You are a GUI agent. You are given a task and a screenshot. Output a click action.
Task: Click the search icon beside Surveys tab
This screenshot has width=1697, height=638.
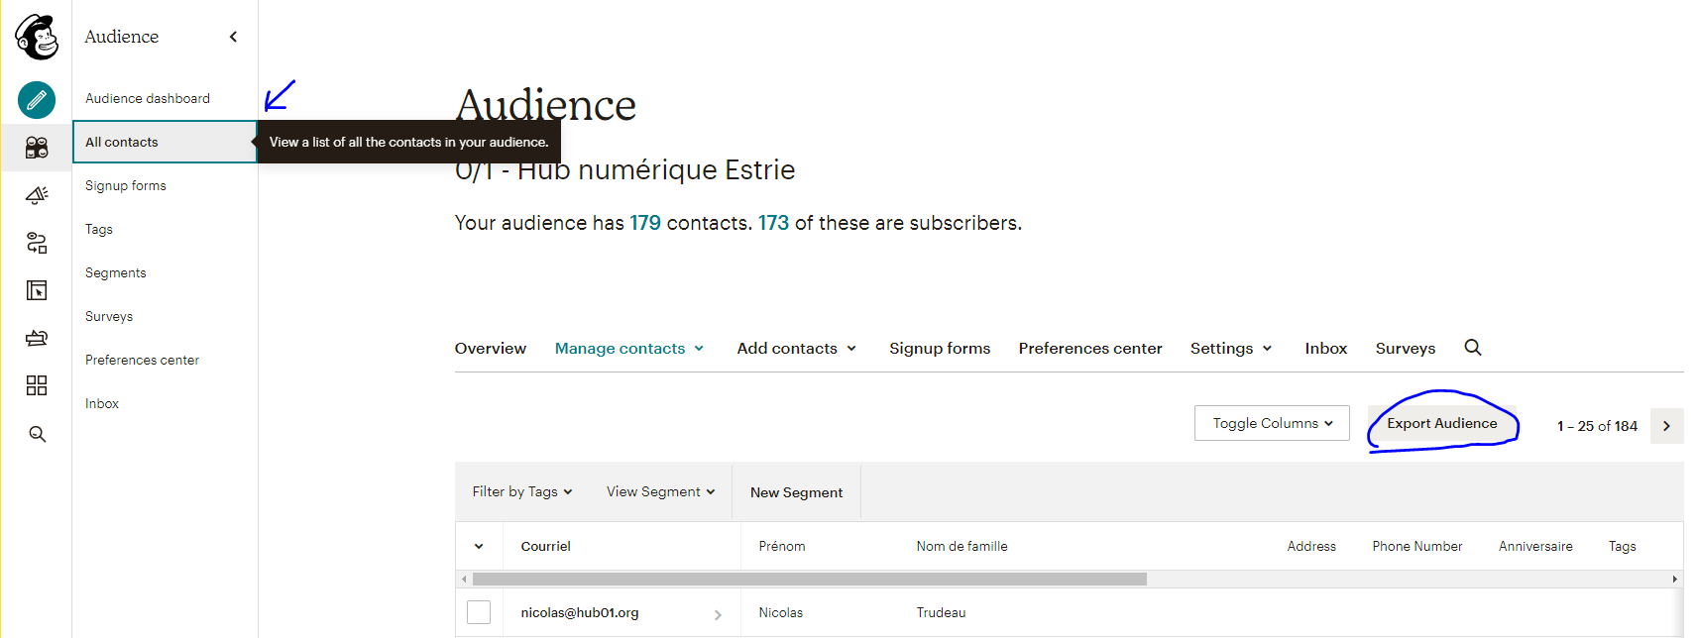(1473, 348)
